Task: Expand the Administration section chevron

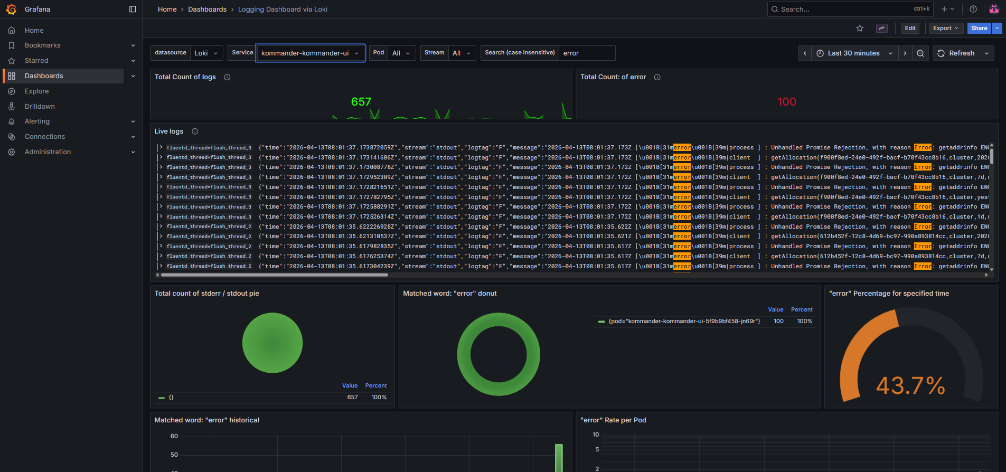Action: pyautogui.click(x=133, y=152)
